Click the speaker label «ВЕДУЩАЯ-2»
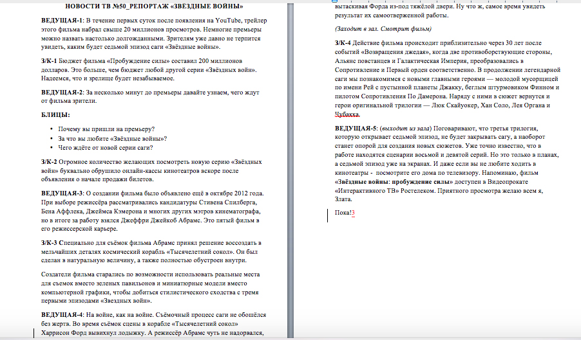This screenshot has width=581, height=340. tap(62, 93)
